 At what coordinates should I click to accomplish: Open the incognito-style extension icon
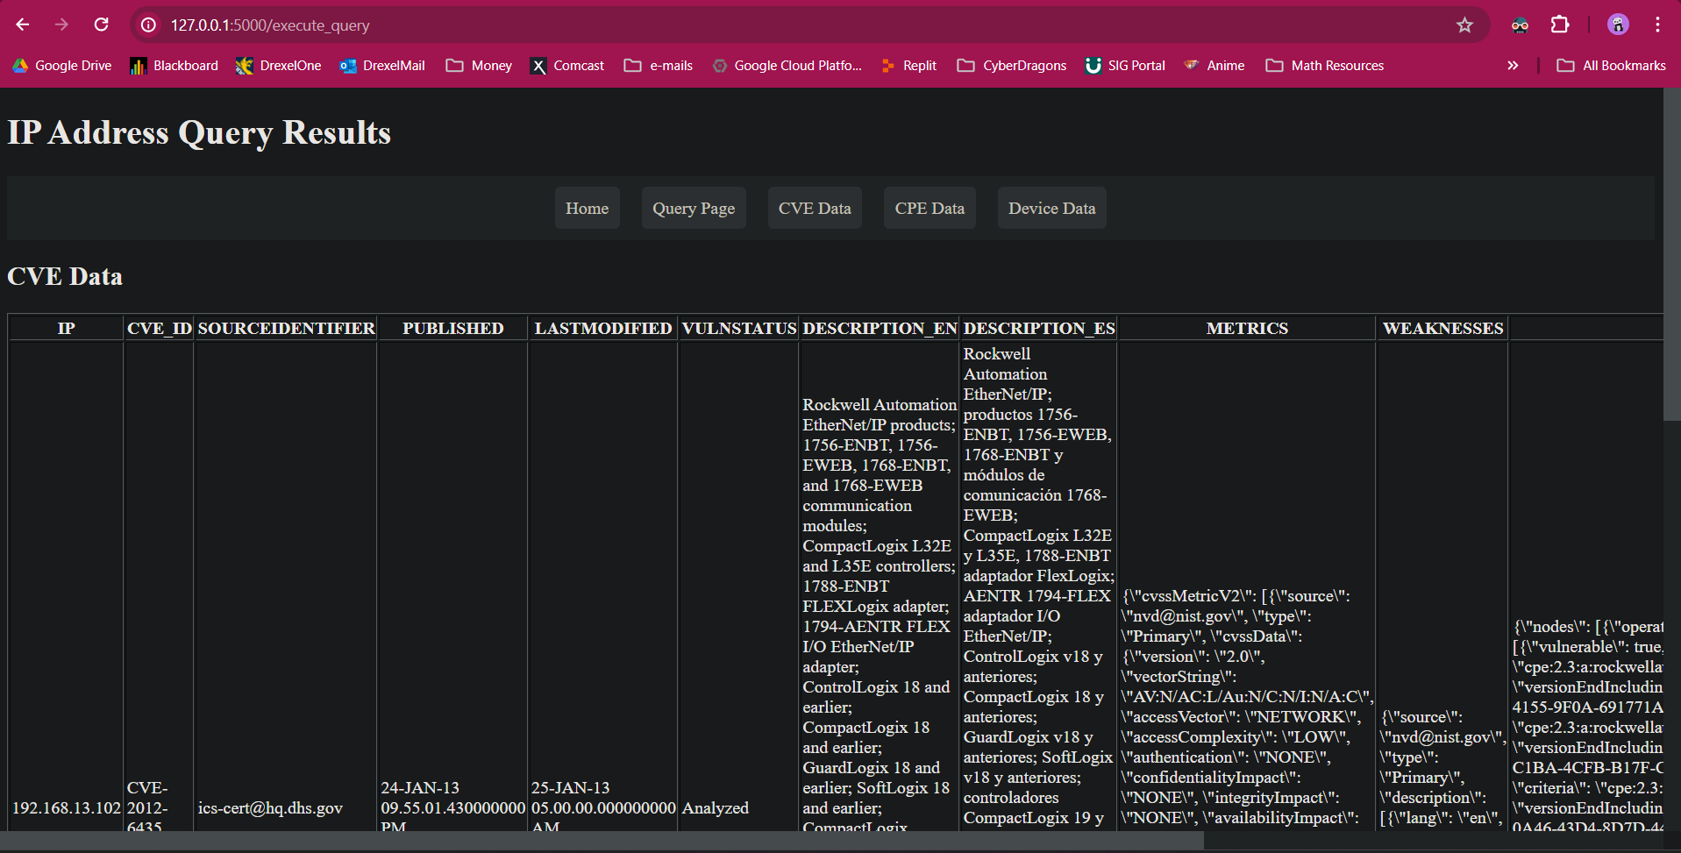1520,25
